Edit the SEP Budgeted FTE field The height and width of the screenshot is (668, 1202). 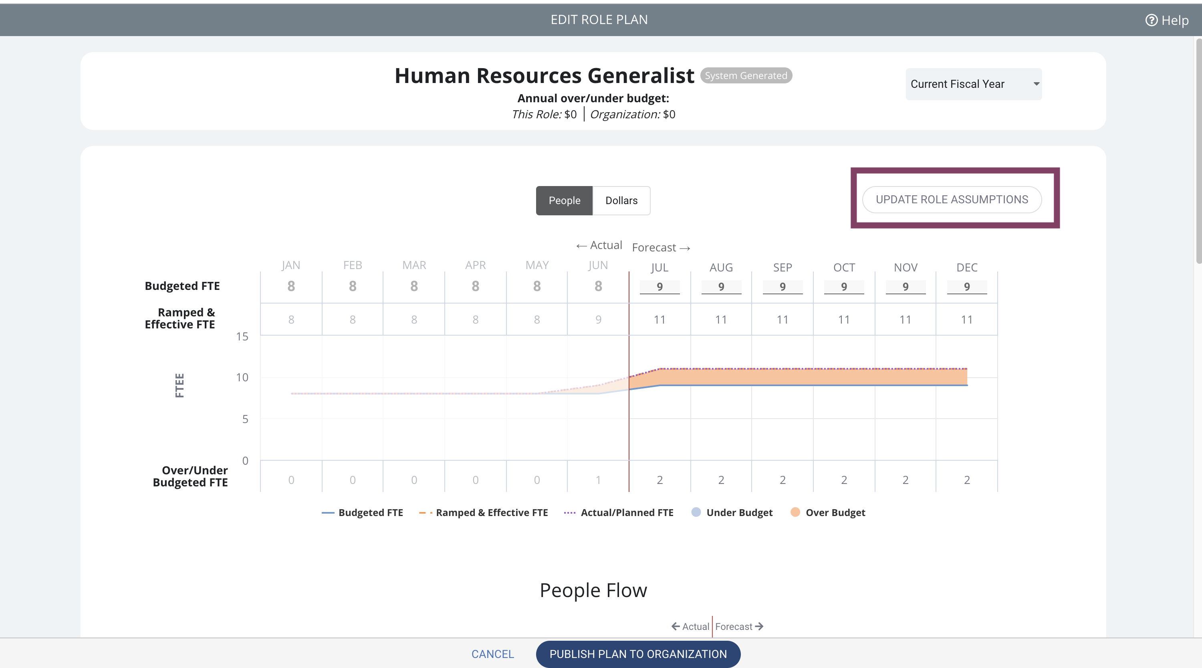tap(783, 287)
